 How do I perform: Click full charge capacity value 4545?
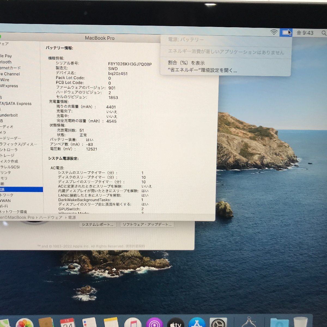pyautogui.click(x=111, y=121)
